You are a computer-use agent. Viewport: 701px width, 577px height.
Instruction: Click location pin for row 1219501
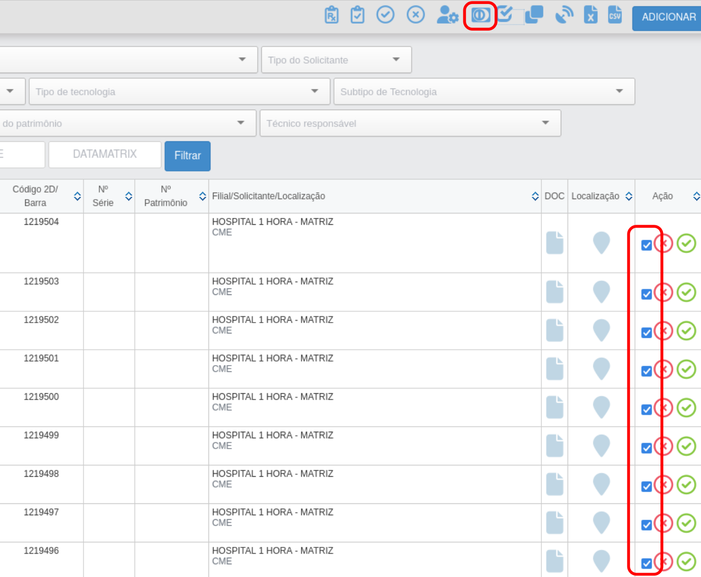[601, 369]
